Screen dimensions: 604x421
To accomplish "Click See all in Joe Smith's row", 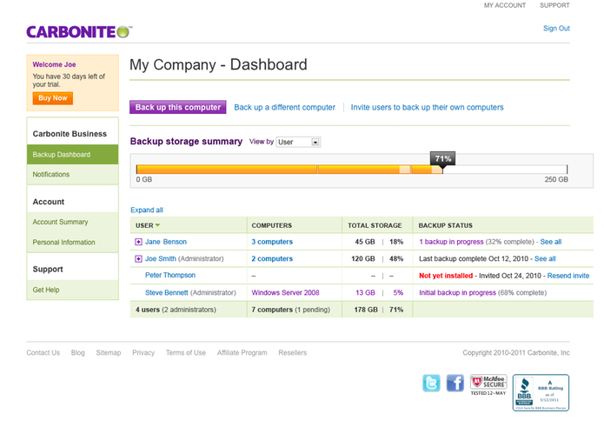I will tap(545, 258).
